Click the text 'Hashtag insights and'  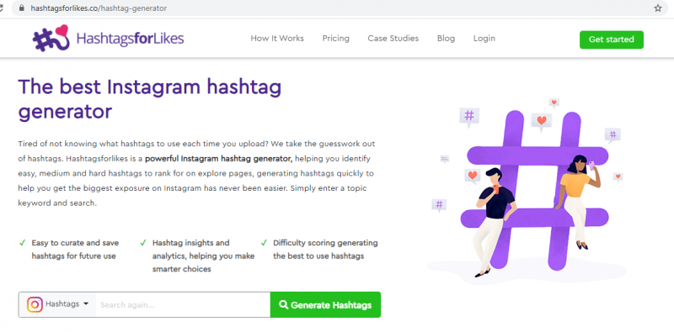tap(191, 243)
